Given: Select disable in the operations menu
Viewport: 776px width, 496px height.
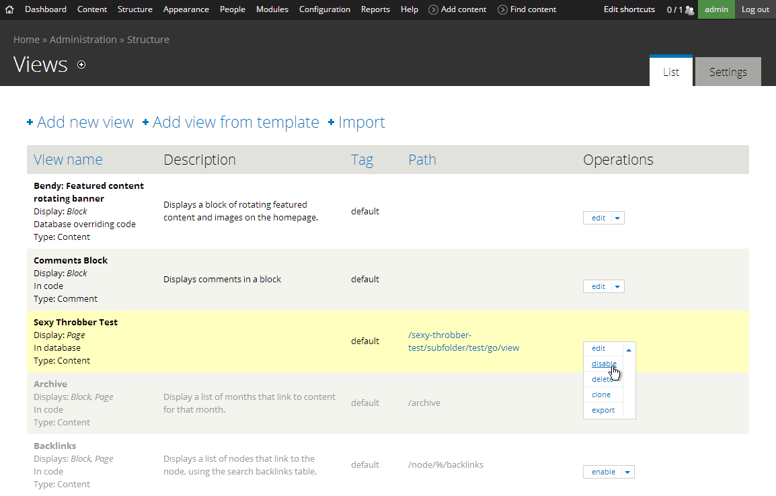Looking at the screenshot, I should point(603,364).
